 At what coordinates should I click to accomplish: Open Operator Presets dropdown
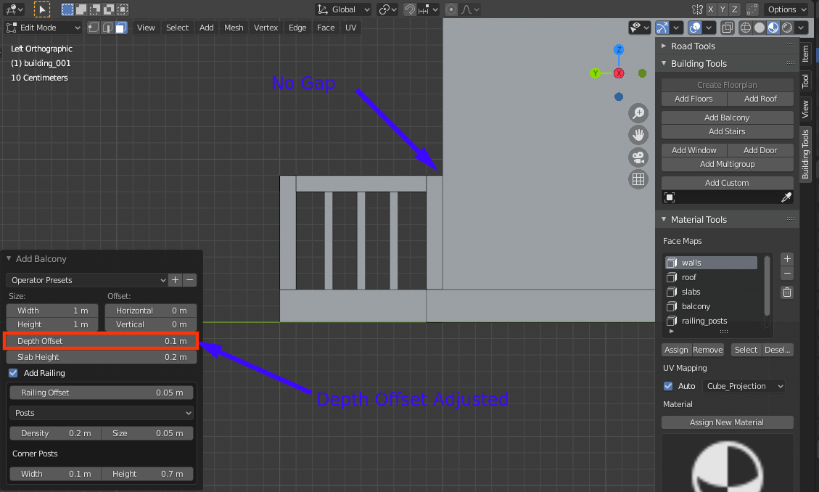[87, 280]
